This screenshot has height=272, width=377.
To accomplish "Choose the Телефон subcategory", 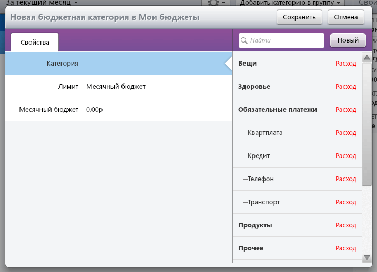I will pos(297,179).
